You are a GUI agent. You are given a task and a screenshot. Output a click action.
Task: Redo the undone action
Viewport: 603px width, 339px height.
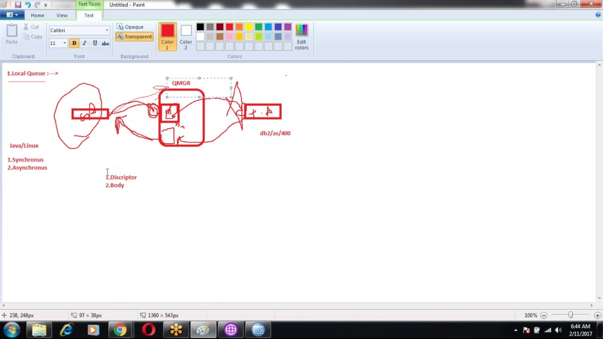pos(37,5)
